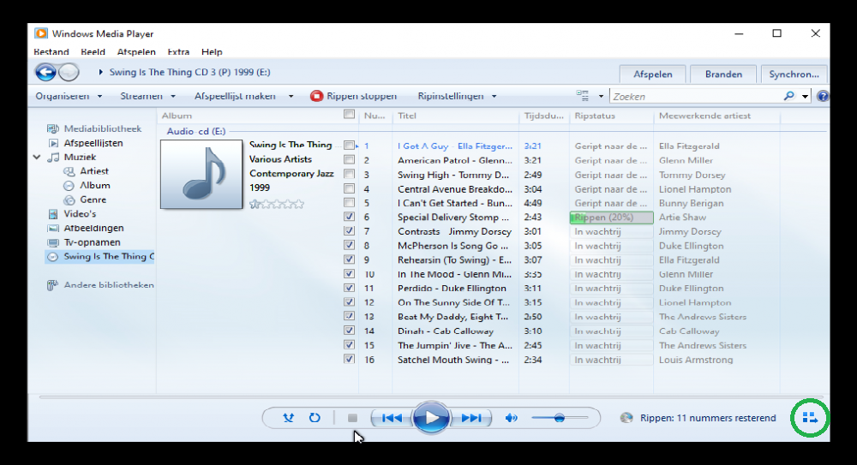Open the Extra menu
The image size is (857, 465).
tap(178, 52)
